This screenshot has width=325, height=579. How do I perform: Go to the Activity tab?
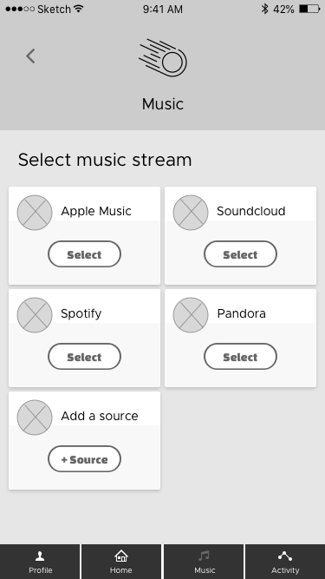(x=285, y=562)
